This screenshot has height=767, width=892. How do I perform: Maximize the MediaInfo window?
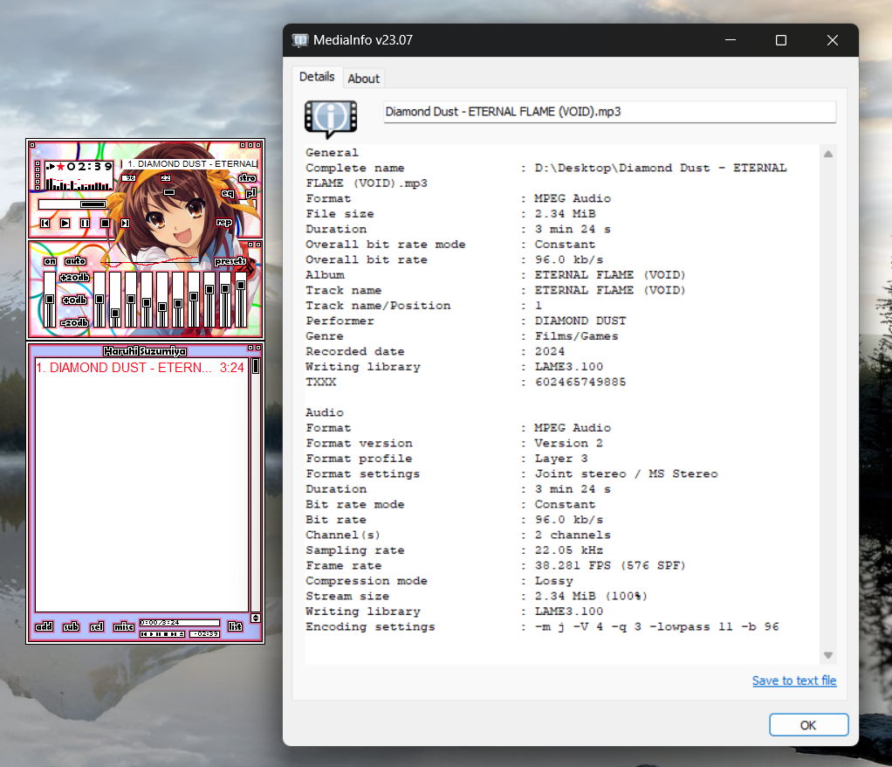781,40
